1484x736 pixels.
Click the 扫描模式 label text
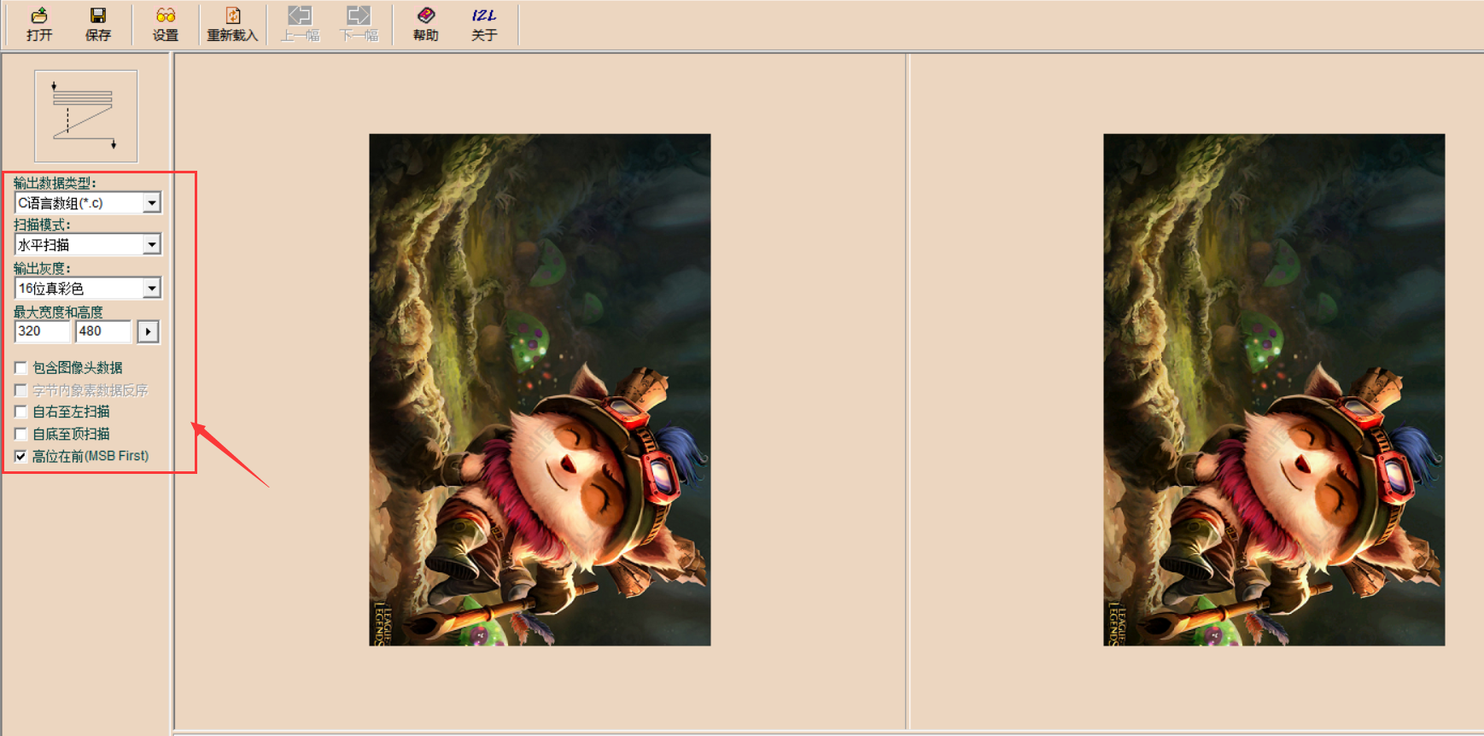(42, 225)
